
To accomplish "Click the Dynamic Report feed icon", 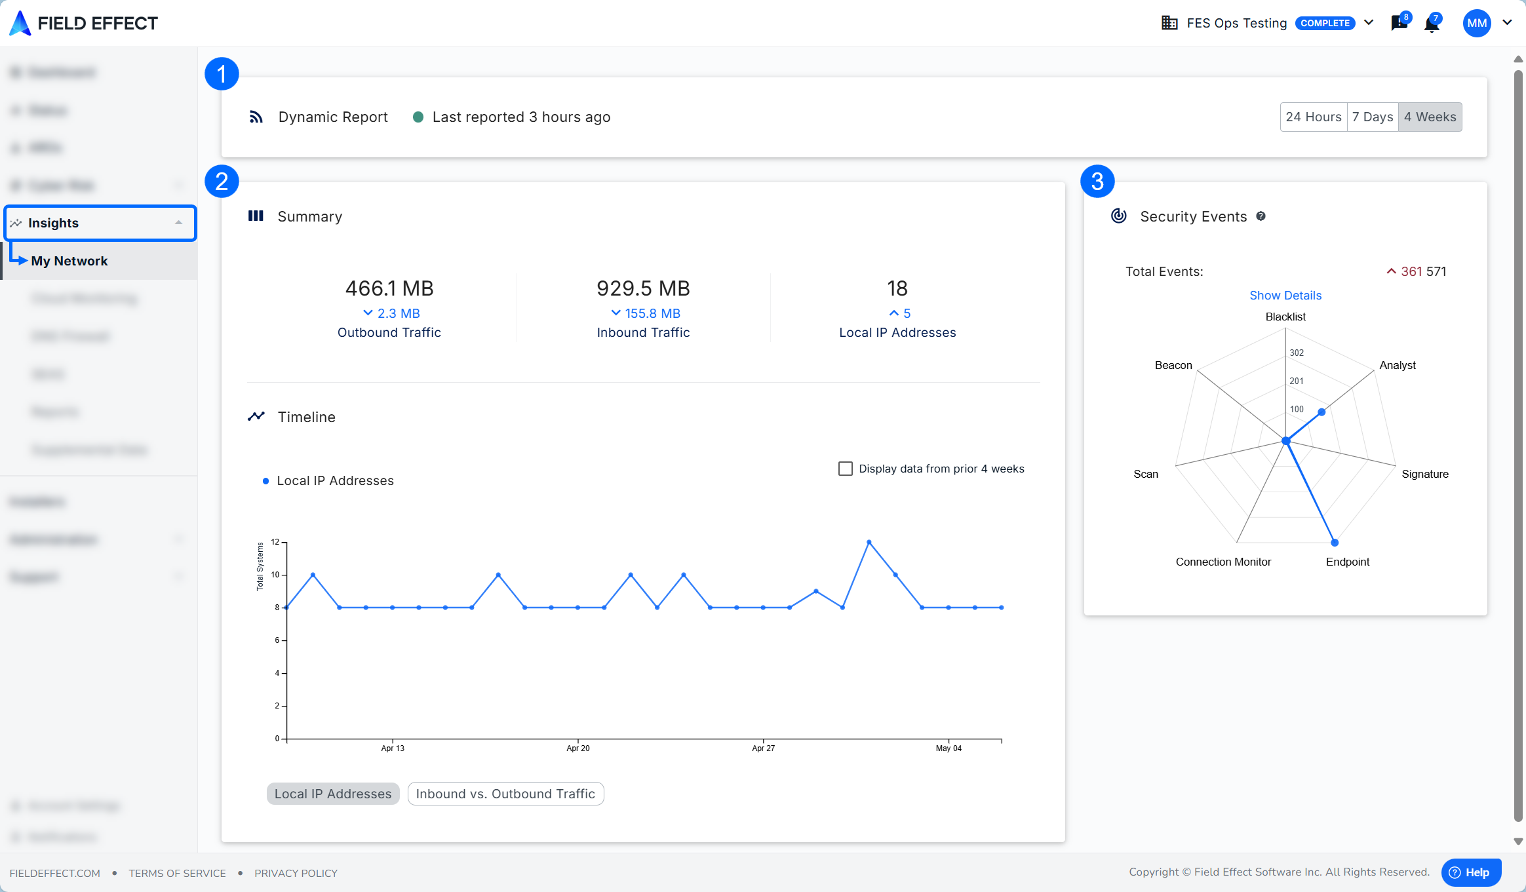I will (256, 117).
